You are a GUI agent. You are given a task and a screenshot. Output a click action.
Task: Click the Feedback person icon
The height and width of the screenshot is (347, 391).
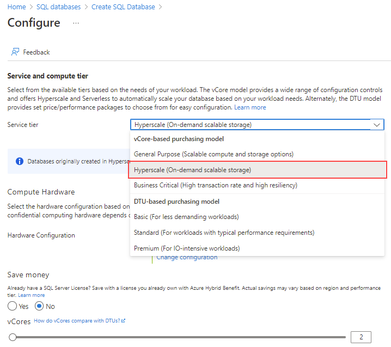pos(15,52)
